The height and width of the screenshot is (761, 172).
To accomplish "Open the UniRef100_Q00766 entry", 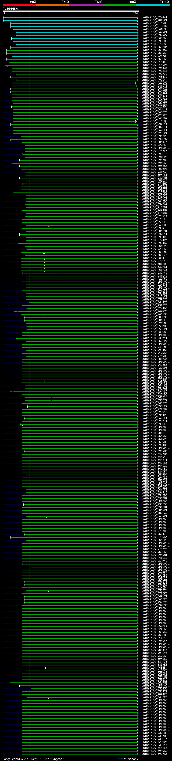I will [154, 38].
